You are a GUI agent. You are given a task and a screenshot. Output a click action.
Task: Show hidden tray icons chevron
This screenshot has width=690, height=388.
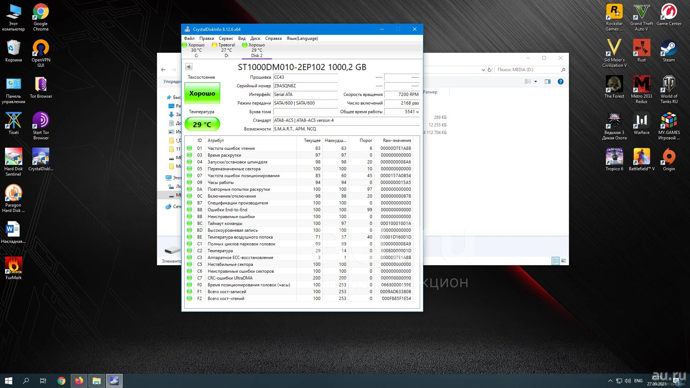[x=610, y=381]
